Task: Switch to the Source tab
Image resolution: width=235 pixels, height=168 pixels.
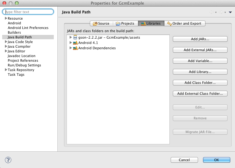Action: coord(101,23)
